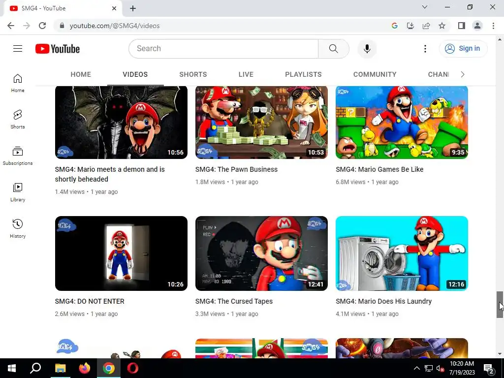Viewport: 504px width, 378px height.
Task: Open The Cursed Tapes video thumbnail
Action: (262, 253)
